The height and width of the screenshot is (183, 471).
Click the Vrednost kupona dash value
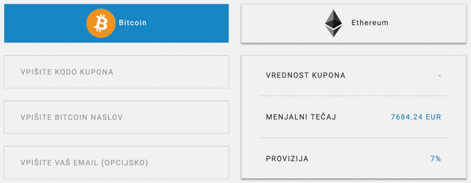pos(440,75)
